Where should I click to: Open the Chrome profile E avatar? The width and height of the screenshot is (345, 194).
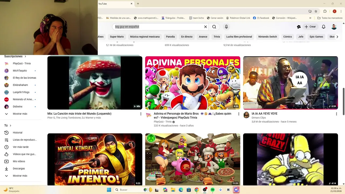(334, 11)
